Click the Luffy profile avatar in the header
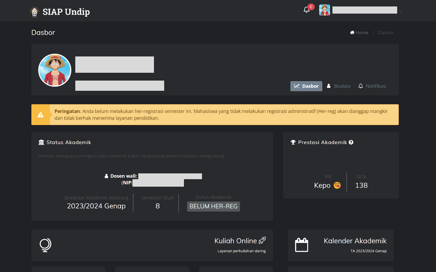436x272 pixels. pos(324,10)
